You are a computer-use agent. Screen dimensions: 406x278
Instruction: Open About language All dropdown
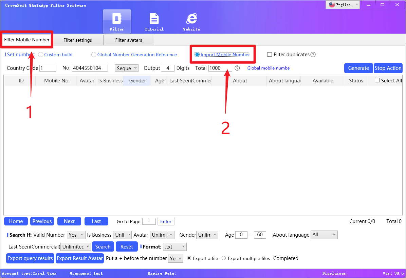(324, 235)
